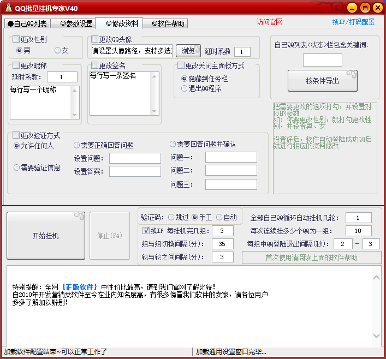Image resolution: width=386 pixels, height=359 pixels.
Task: Click the 设置答案 input field
Action: pyautogui.click(x=135, y=171)
